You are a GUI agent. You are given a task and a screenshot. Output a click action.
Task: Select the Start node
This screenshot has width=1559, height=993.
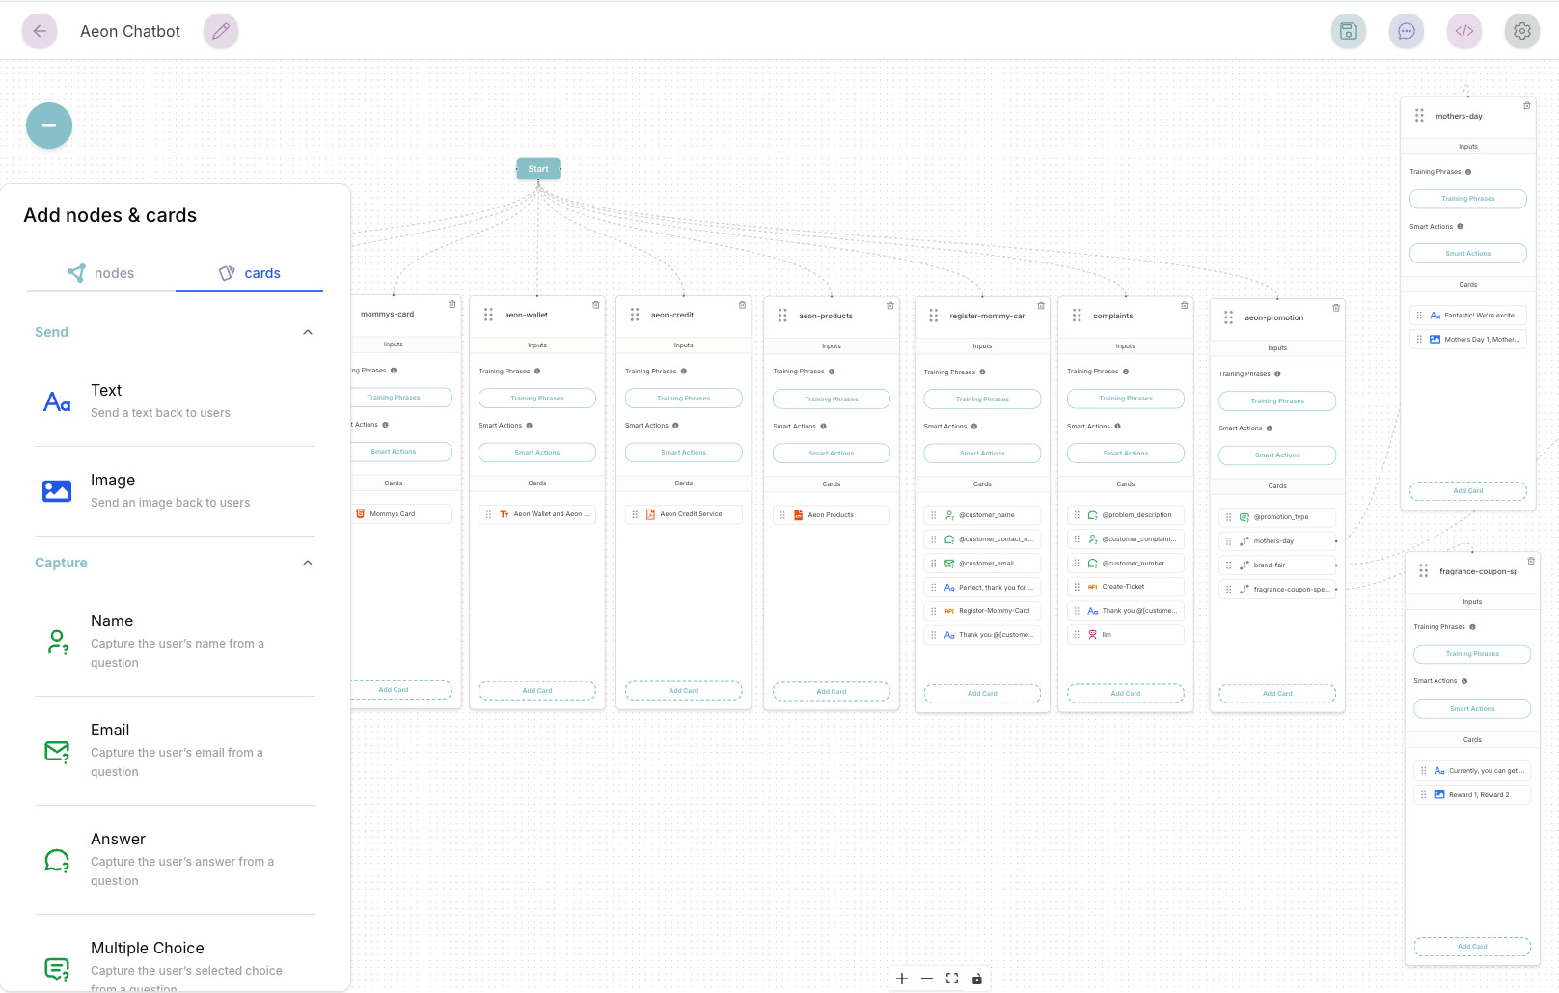[x=538, y=169]
